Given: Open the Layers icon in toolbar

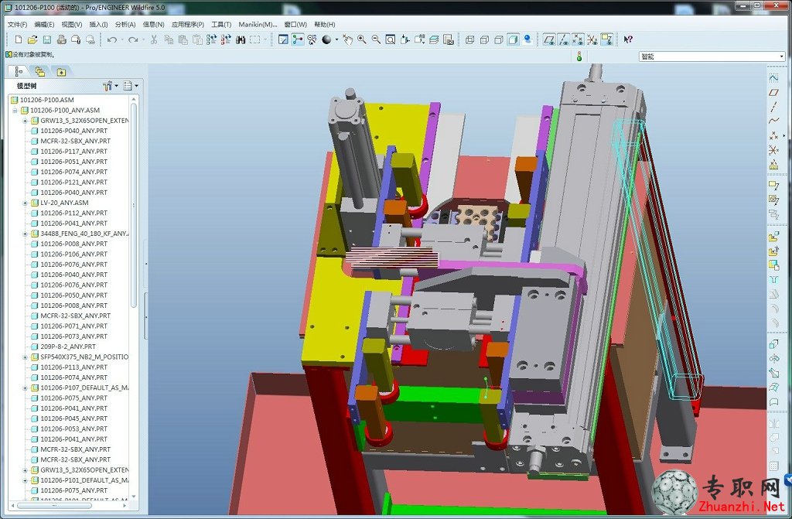Looking at the screenshot, I should pyautogui.click(x=434, y=39).
